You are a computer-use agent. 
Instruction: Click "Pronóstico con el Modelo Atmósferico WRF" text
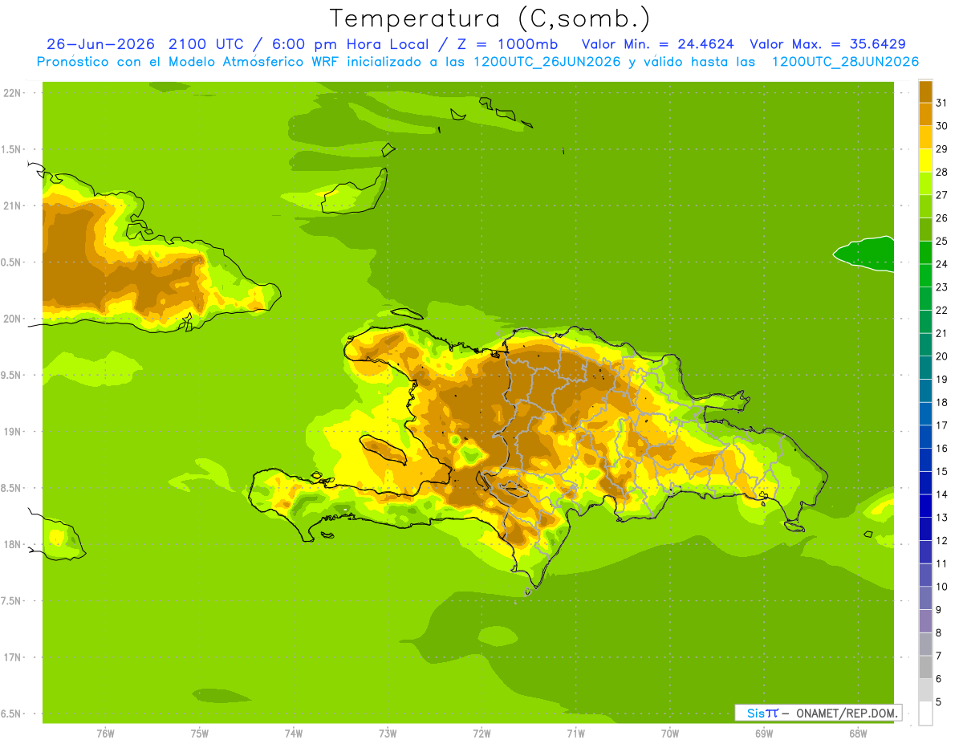tap(189, 62)
